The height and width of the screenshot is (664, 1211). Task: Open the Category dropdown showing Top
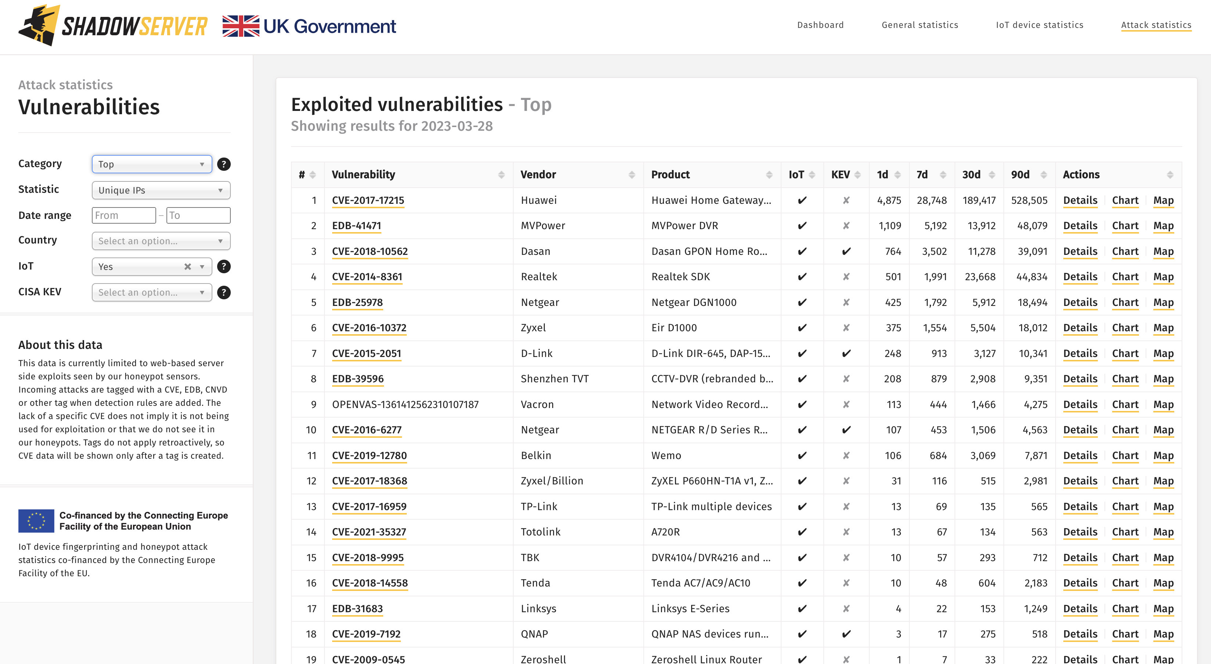click(x=152, y=164)
